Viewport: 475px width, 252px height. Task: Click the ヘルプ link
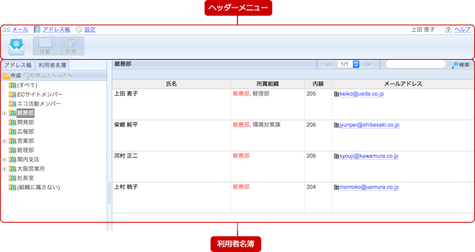pos(462,29)
